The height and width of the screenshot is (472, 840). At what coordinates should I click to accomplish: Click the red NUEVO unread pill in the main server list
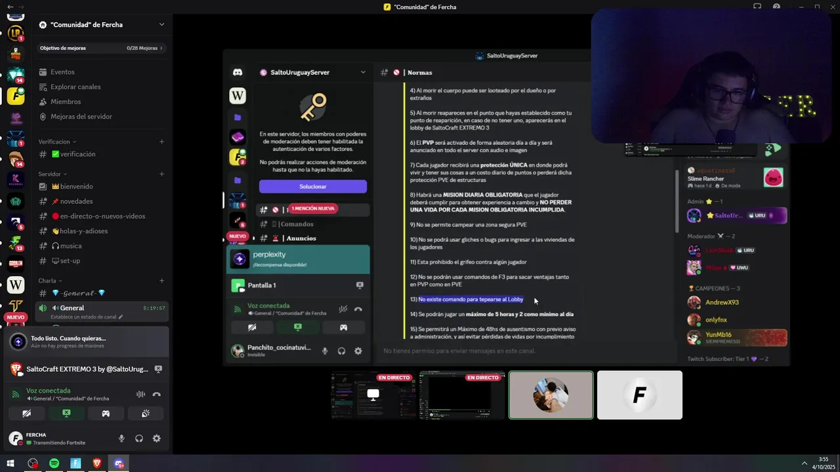coord(16,317)
